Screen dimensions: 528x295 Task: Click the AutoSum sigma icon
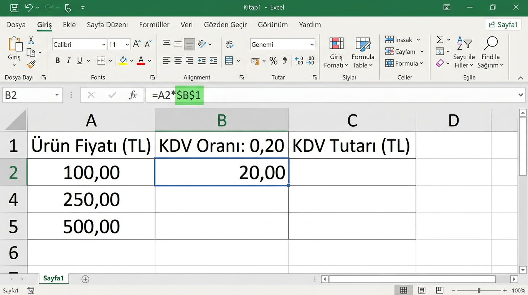(x=440, y=40)
